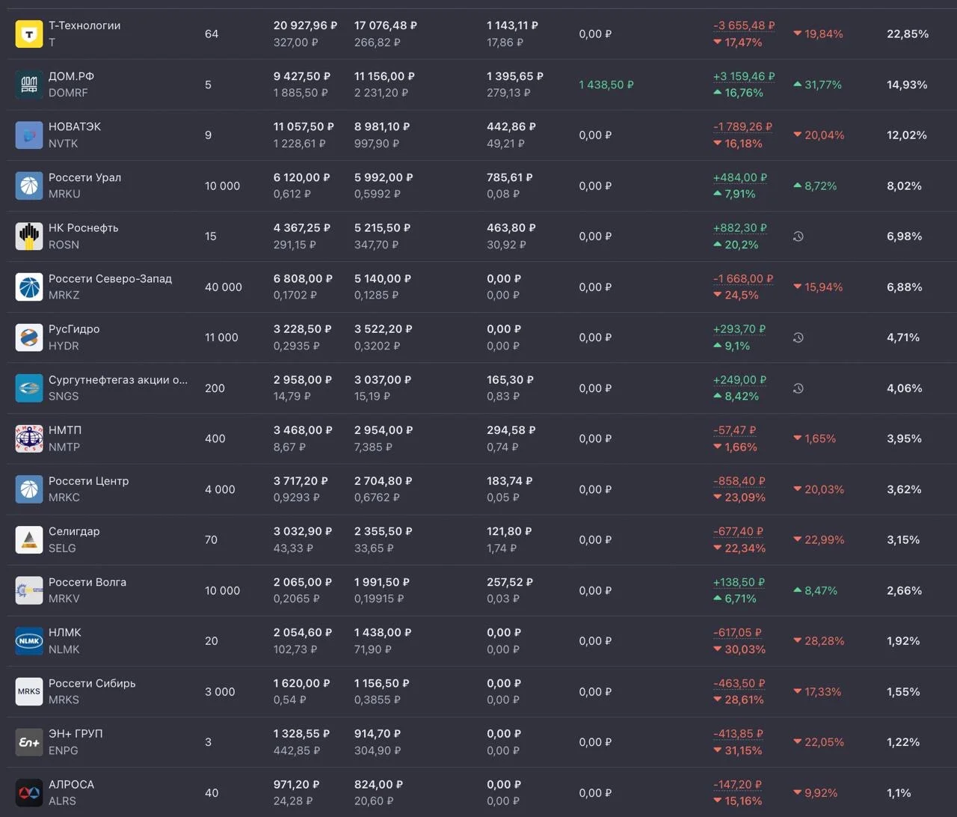Click the underlined -57,47 ₽ loss value

click(x=735, y=430)
